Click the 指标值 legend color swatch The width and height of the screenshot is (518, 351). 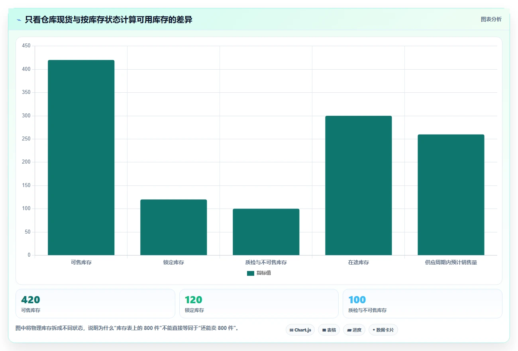pos(251,273)
